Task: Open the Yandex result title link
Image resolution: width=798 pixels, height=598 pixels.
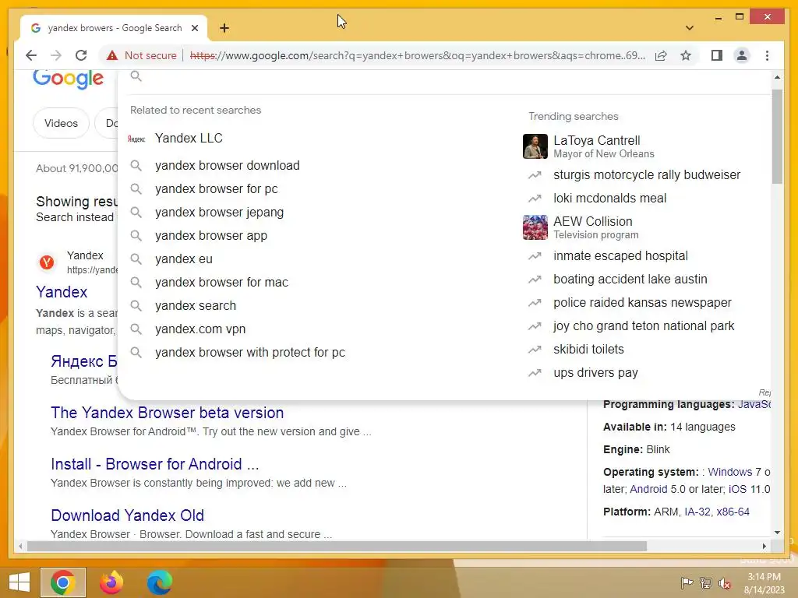Action: (x=62, y=292)
